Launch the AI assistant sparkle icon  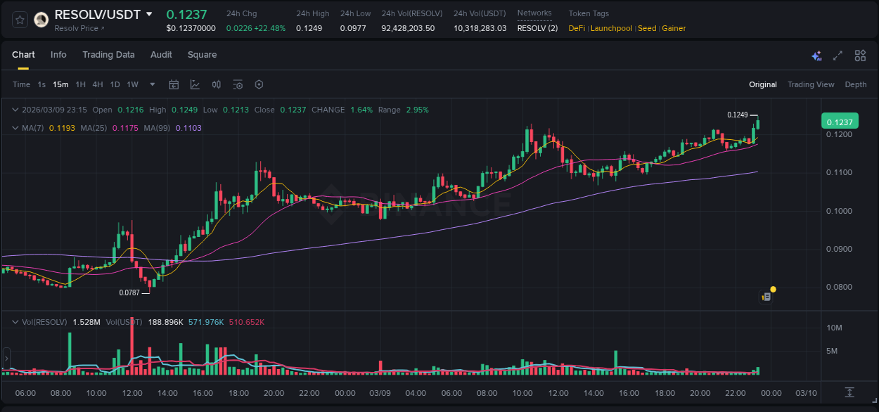click(816, 55)
